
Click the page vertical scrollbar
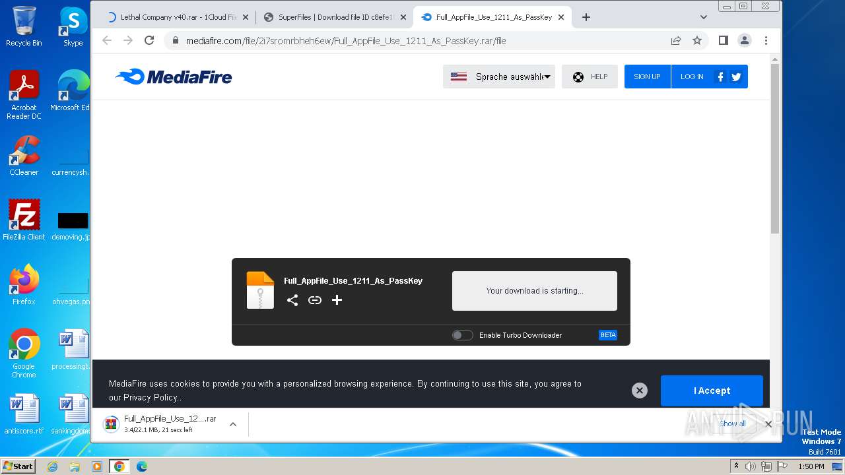coord(775,148)
